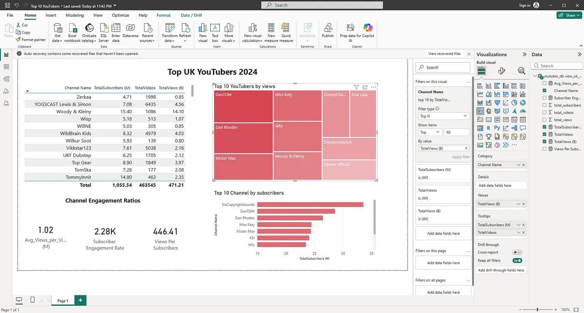584x313 pixels.
Task: Click Focus mode icon on treemap
Action: tap(365, 87)
